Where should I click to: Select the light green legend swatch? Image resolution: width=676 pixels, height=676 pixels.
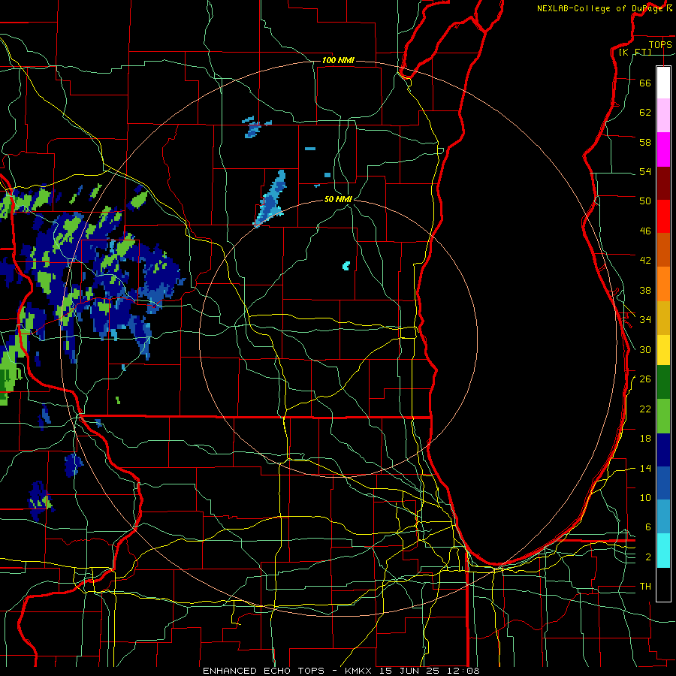click(x=663, y=416)
